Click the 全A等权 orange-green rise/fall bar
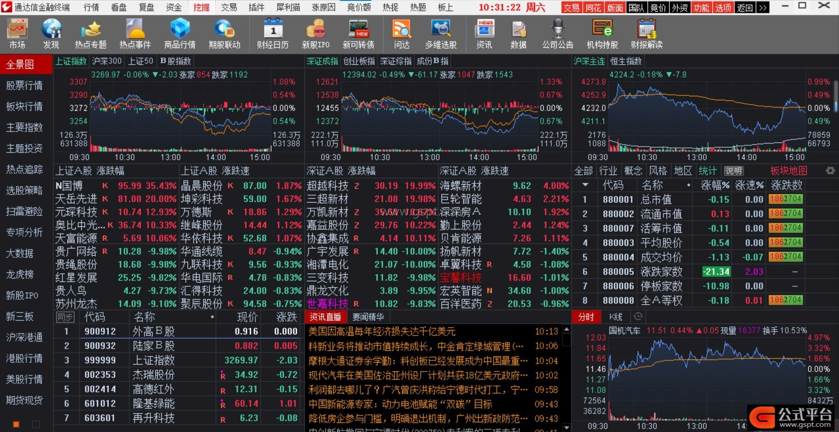The image size is (839, 432). pos(786,300)
